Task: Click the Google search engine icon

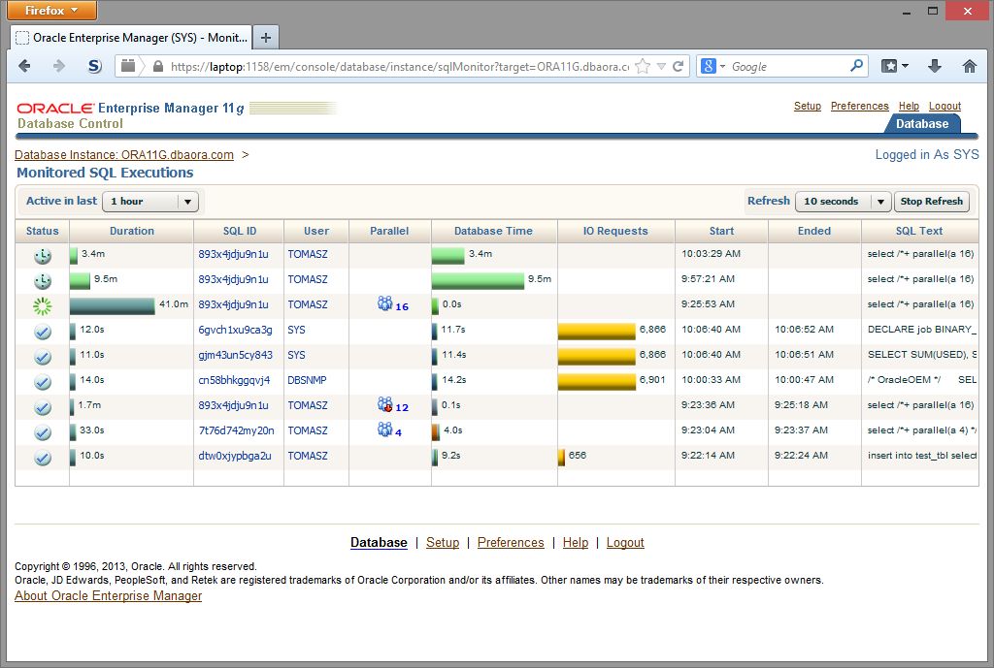Action: (709, 66)
